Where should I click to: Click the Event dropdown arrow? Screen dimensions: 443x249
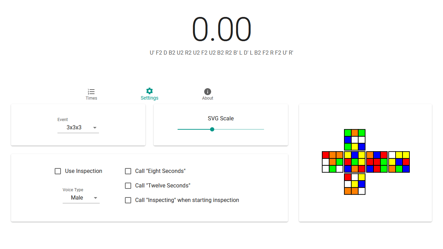(x=94, y=128)
